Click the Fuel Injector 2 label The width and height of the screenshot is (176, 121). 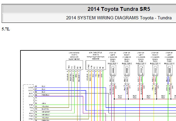(x=127, y=58)
